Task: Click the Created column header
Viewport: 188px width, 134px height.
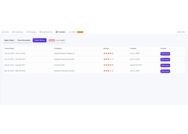Action: [133, 49]
